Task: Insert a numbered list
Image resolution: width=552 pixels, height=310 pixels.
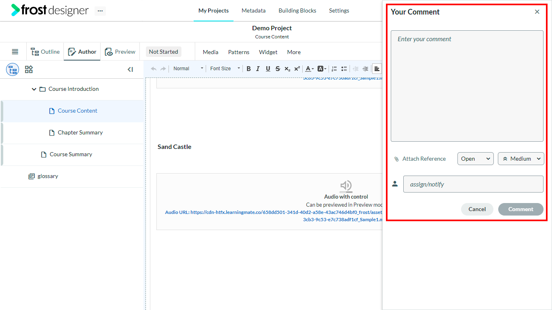Action: 334,69
